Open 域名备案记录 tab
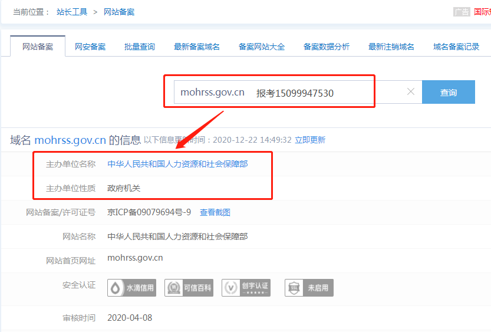491x332 pixels. pyautogui.click(x=456, y=47)
